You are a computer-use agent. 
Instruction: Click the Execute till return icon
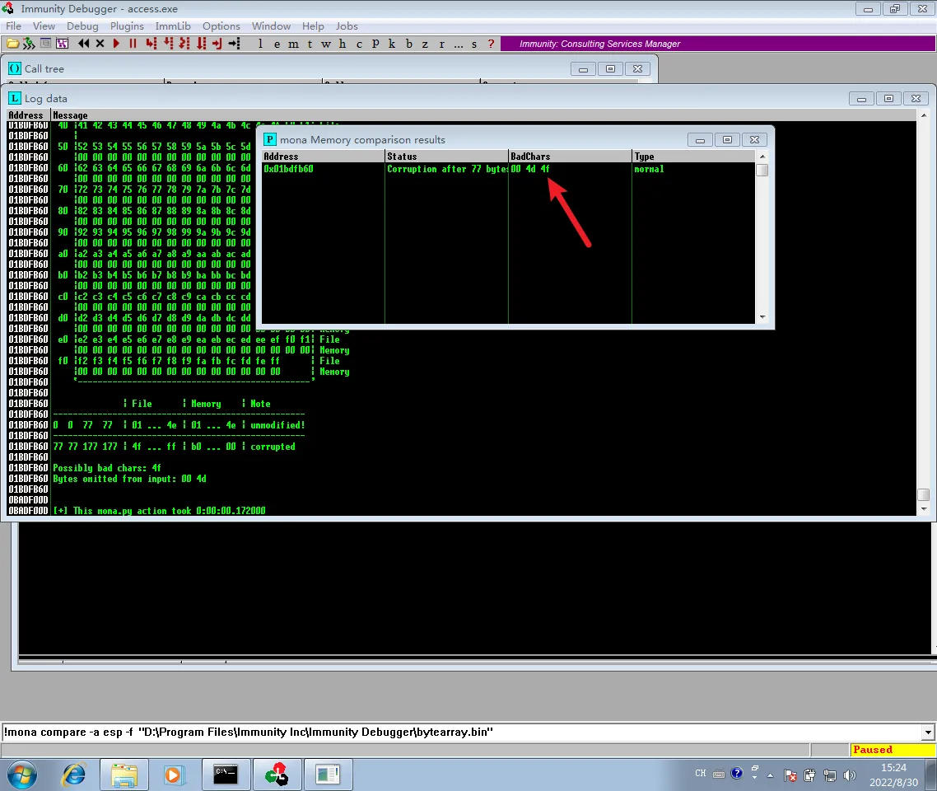217,44
